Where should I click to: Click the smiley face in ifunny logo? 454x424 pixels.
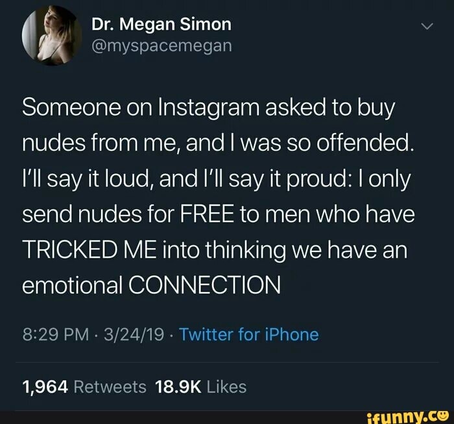(444, 416)
